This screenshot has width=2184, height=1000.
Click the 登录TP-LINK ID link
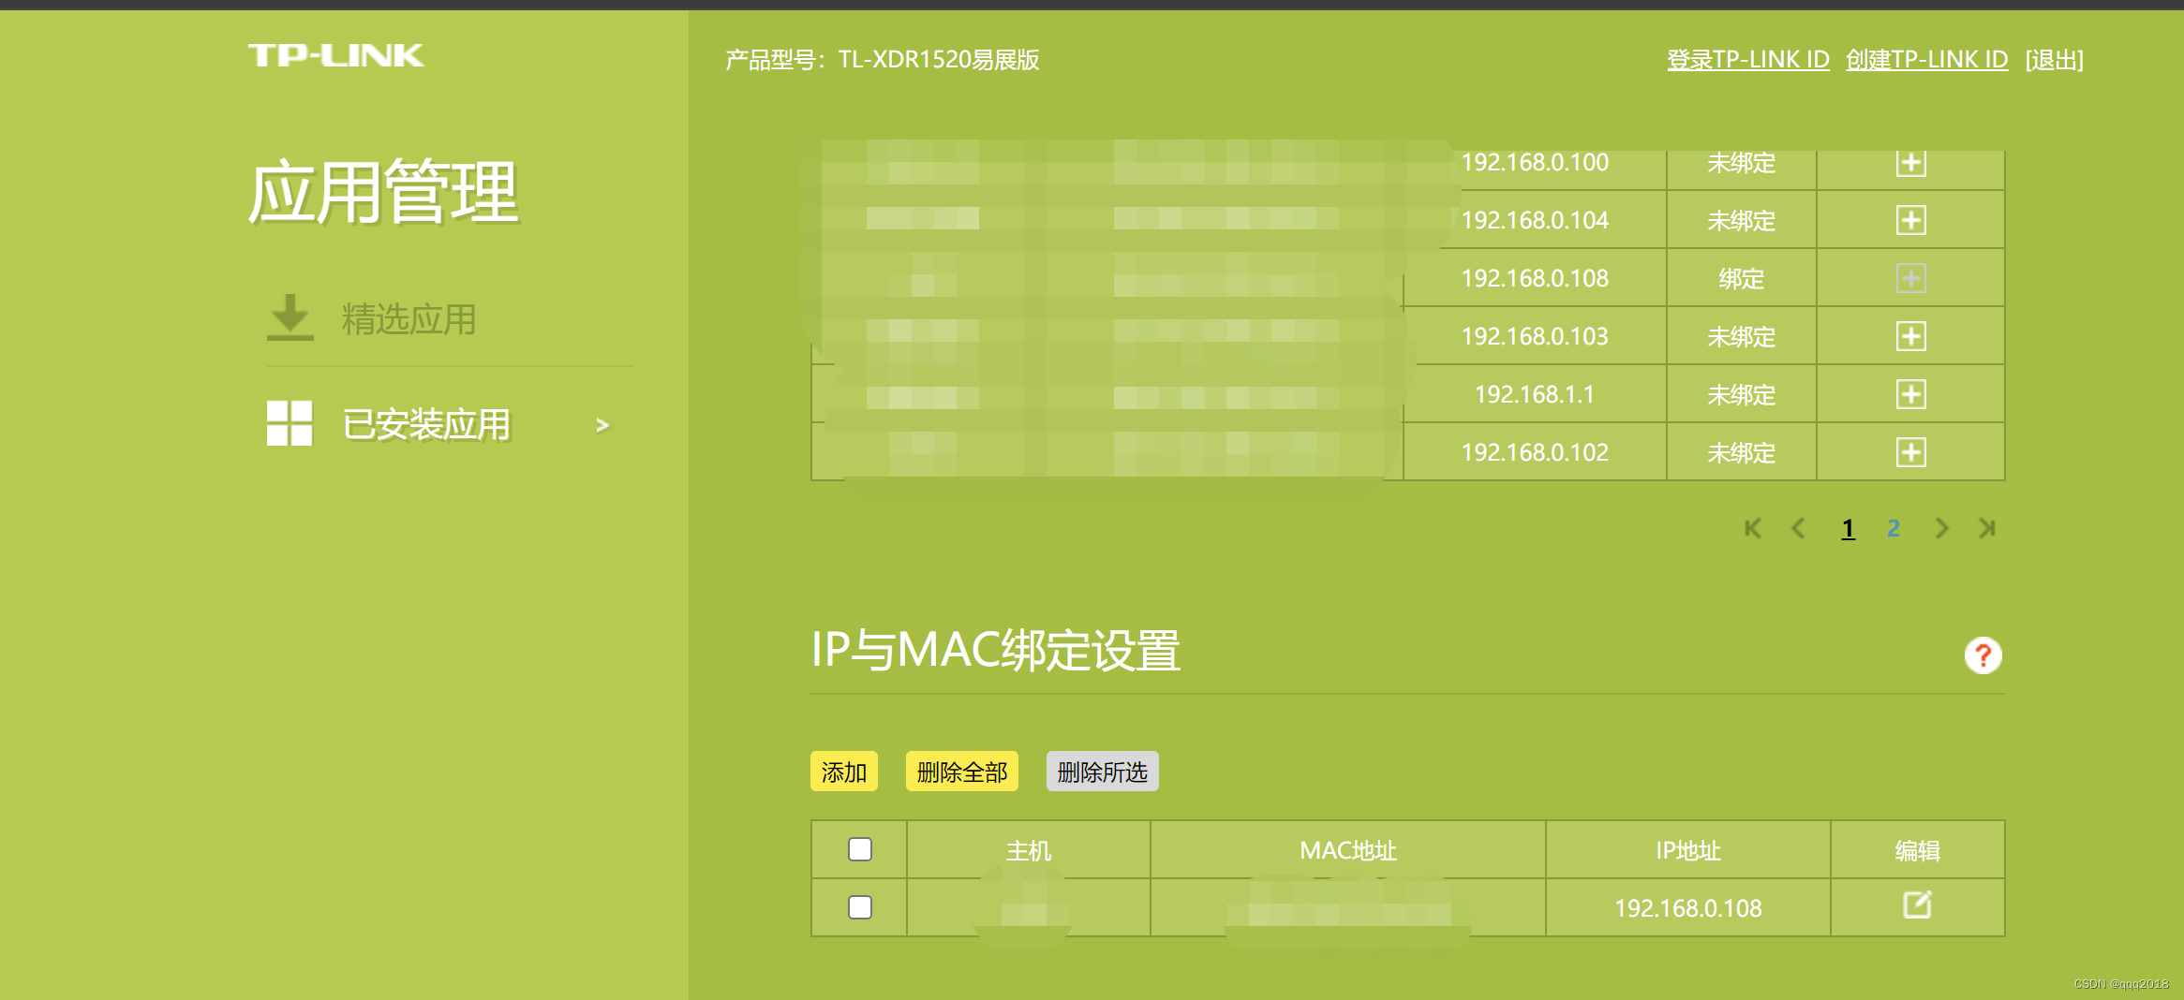(x=1748, y=60)
